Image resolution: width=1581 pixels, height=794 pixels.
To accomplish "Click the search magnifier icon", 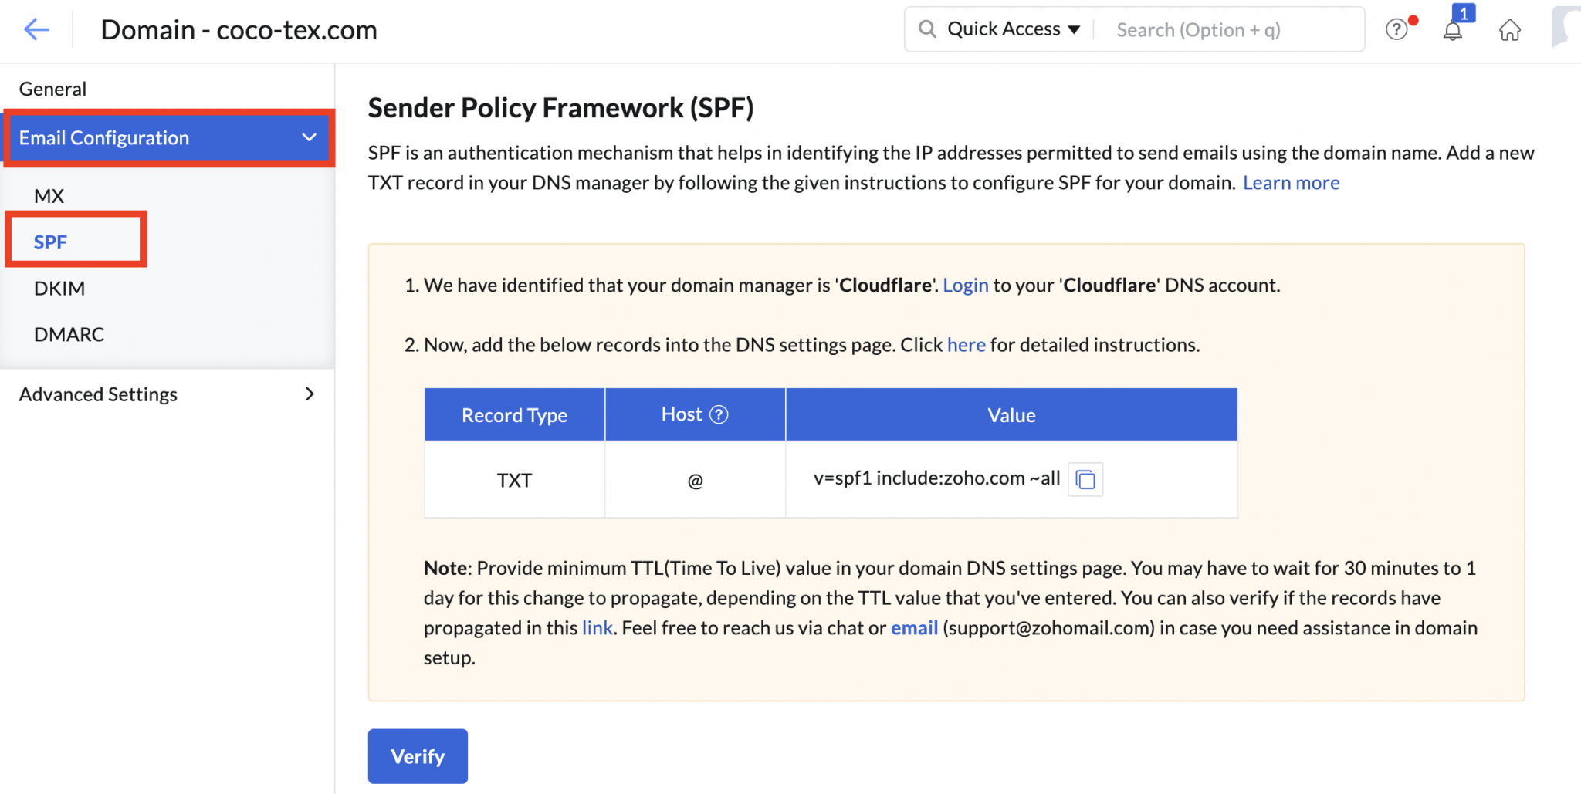I will (x=927, y=29).
